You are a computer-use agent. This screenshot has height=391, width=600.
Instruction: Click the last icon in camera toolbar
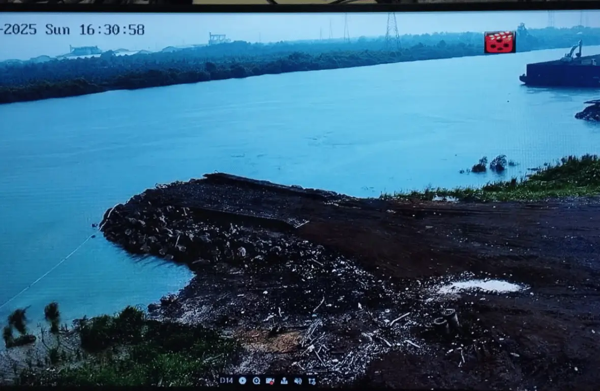click(x=312, y=380)
